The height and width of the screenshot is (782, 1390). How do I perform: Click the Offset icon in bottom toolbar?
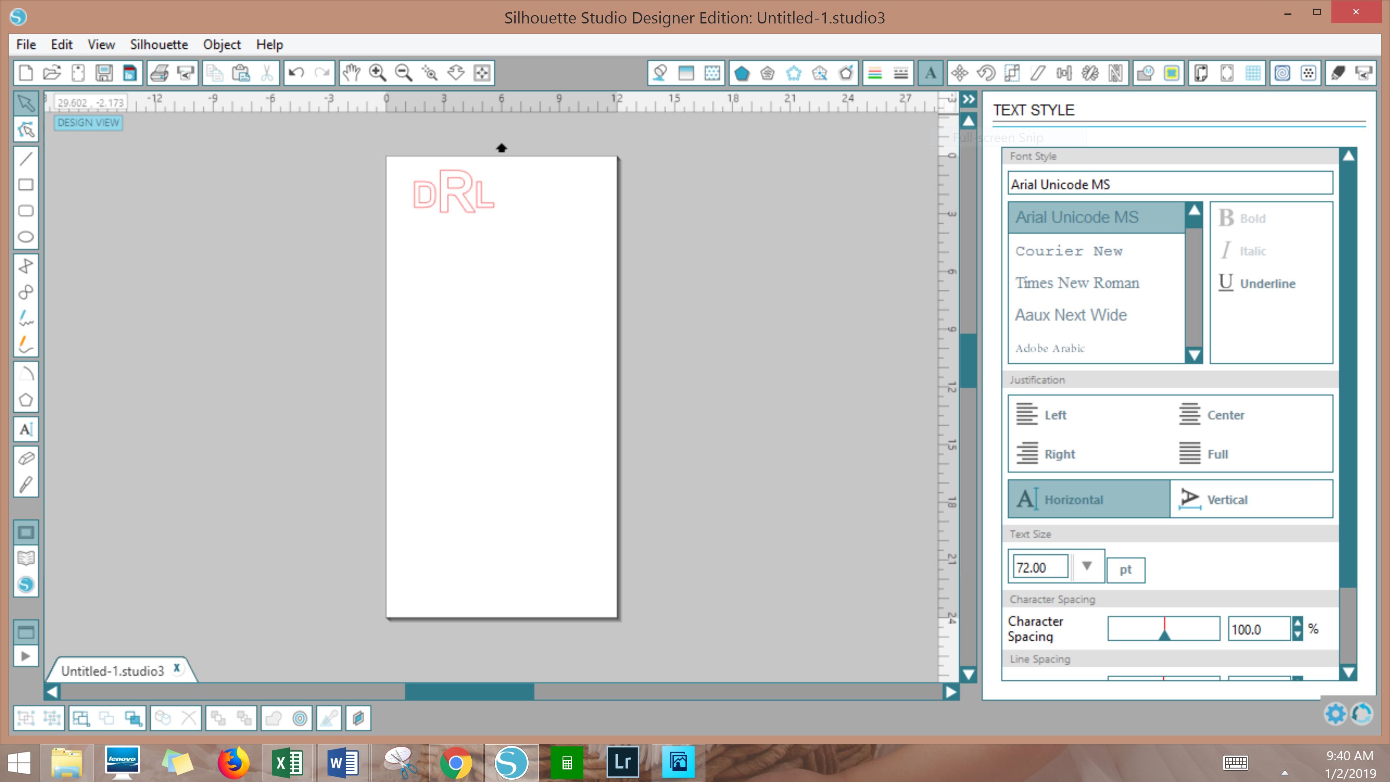pyautogui.click(x=300, y=718)
